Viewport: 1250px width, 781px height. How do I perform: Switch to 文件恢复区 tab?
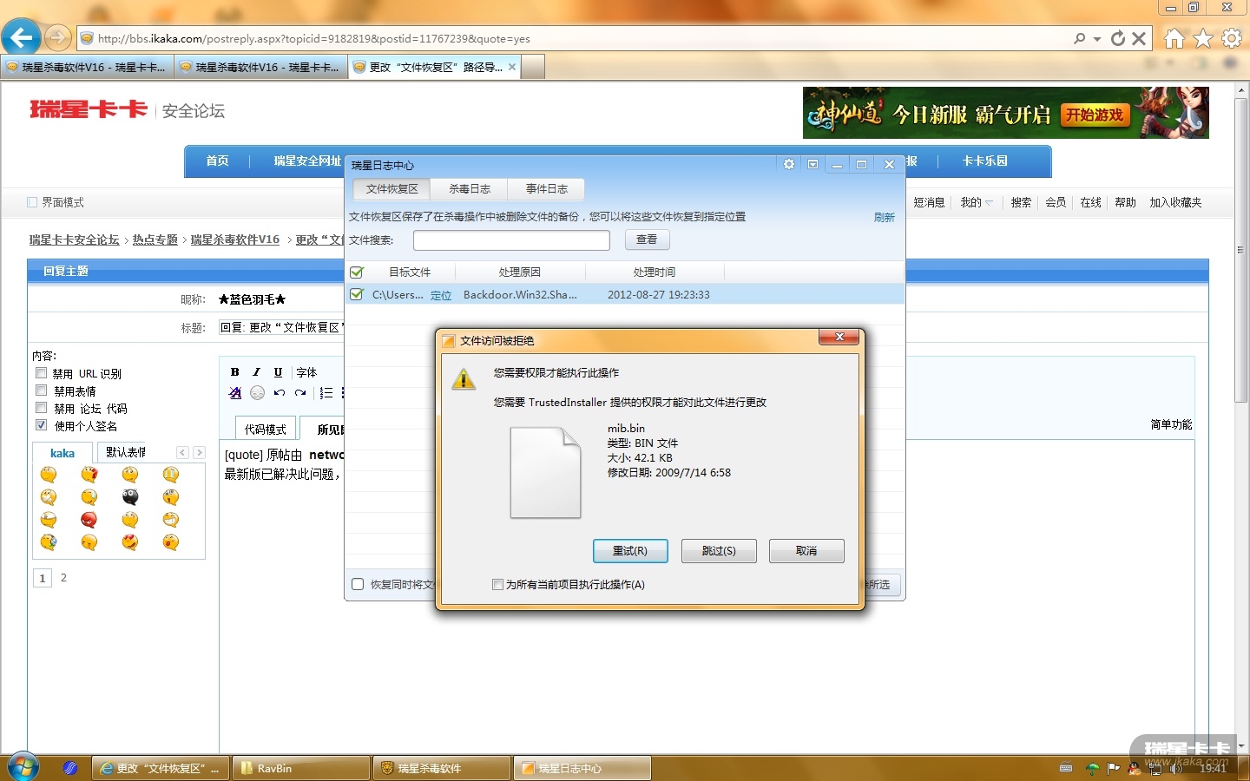tap(391, 189)
